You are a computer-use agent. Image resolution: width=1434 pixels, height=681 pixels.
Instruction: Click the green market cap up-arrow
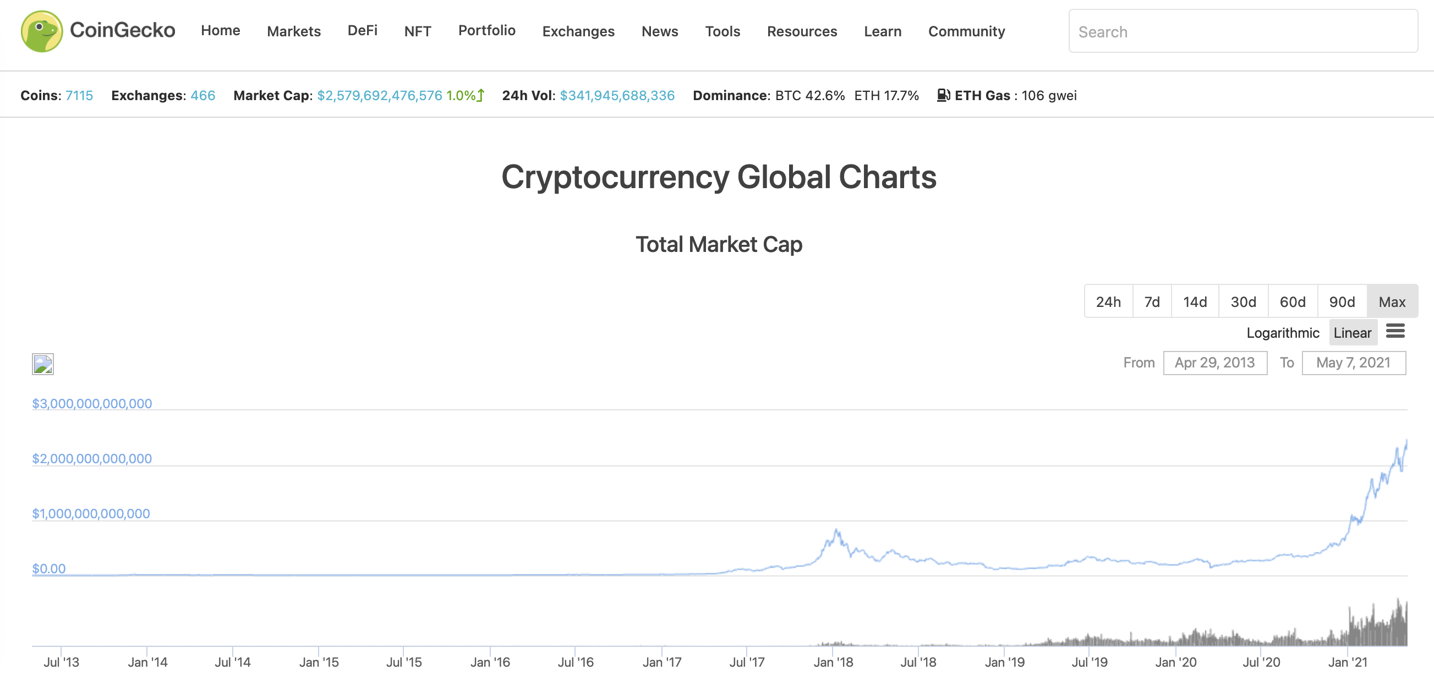coord(481,96)
